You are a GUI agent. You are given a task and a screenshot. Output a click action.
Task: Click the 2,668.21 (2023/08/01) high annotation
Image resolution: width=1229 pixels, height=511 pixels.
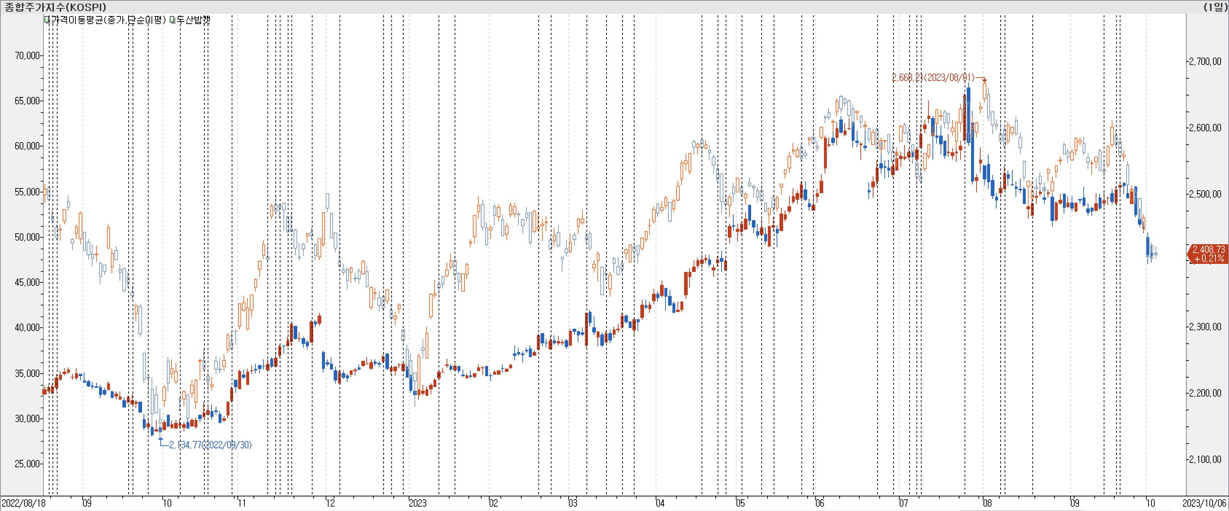pyautogui.click(x=933, y=77)
